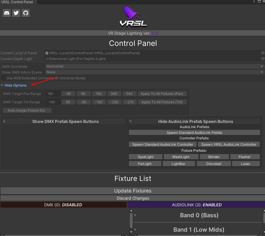Set tilt range preset to 90
Viewport: 265px width, 236px height.
(68, 102)
